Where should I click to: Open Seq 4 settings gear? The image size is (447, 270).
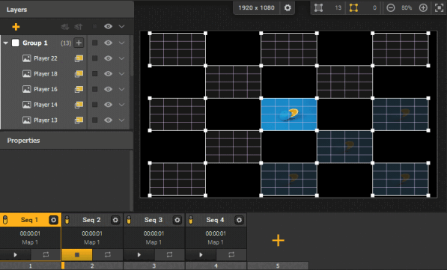(239, 220)
